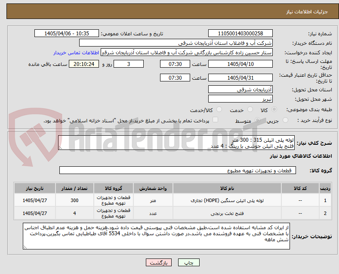Select the کالا radio button
The height and width of the screenshot is (274, 339).
pyautogui.click(x=274, y=109)
